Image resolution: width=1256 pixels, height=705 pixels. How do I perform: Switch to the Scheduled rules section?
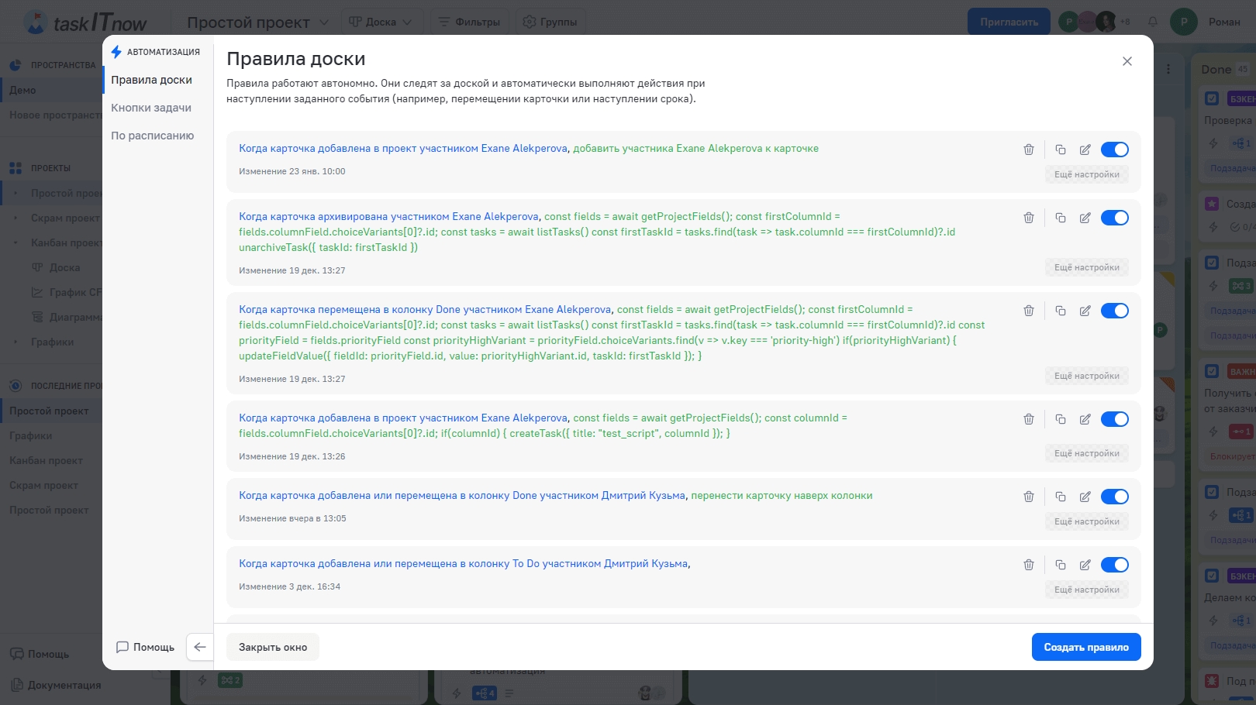pyautogui.click(x=152, y=136)
